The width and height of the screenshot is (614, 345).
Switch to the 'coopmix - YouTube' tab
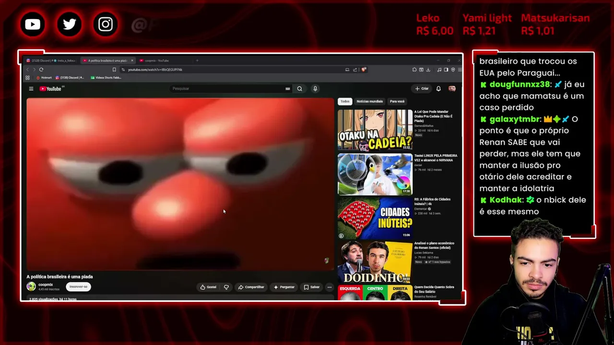[x=164, y=61]
